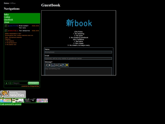The image size is (165, 124).
Task: Focus the chat message input field
Action: click(20, 83)
